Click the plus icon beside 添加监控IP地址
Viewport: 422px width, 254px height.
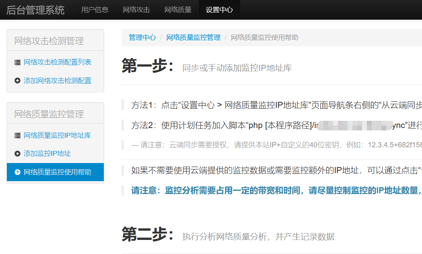tap(17, 154)
